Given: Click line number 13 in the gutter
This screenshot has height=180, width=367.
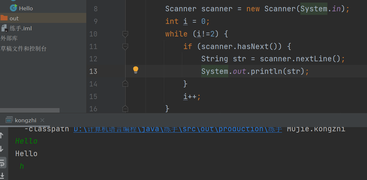Looking at the screenshot, I should (x=93, y=71).
